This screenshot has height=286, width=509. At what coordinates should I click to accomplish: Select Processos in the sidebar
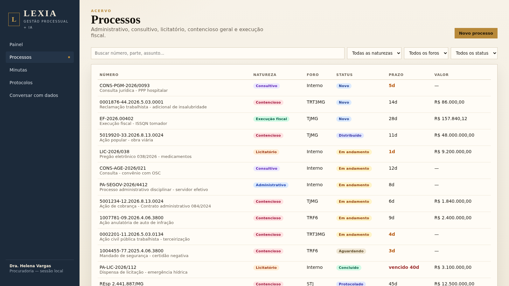(40, 57)
